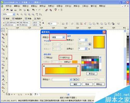Click the Open folder icon
Screen dimensions: 130x103
(8, 10)
